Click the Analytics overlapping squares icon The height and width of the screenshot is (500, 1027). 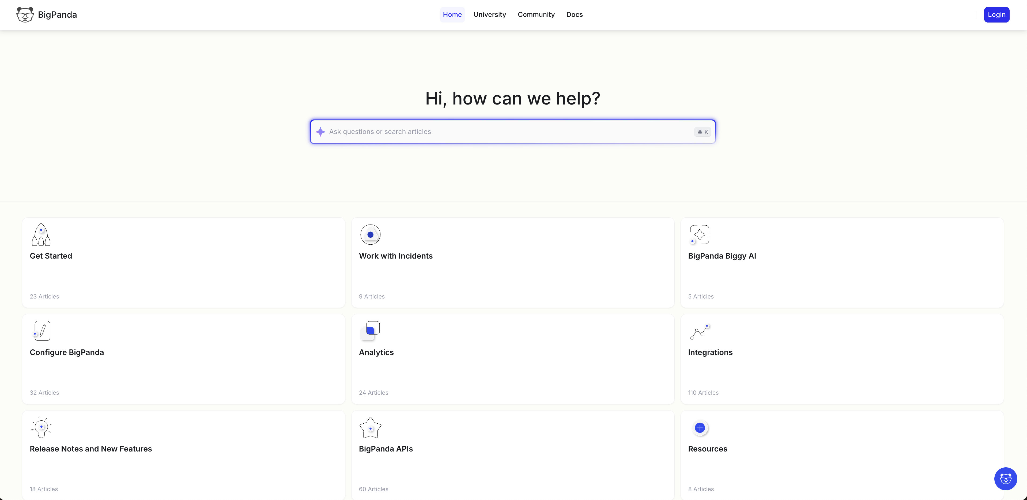(x=370, y=330)
